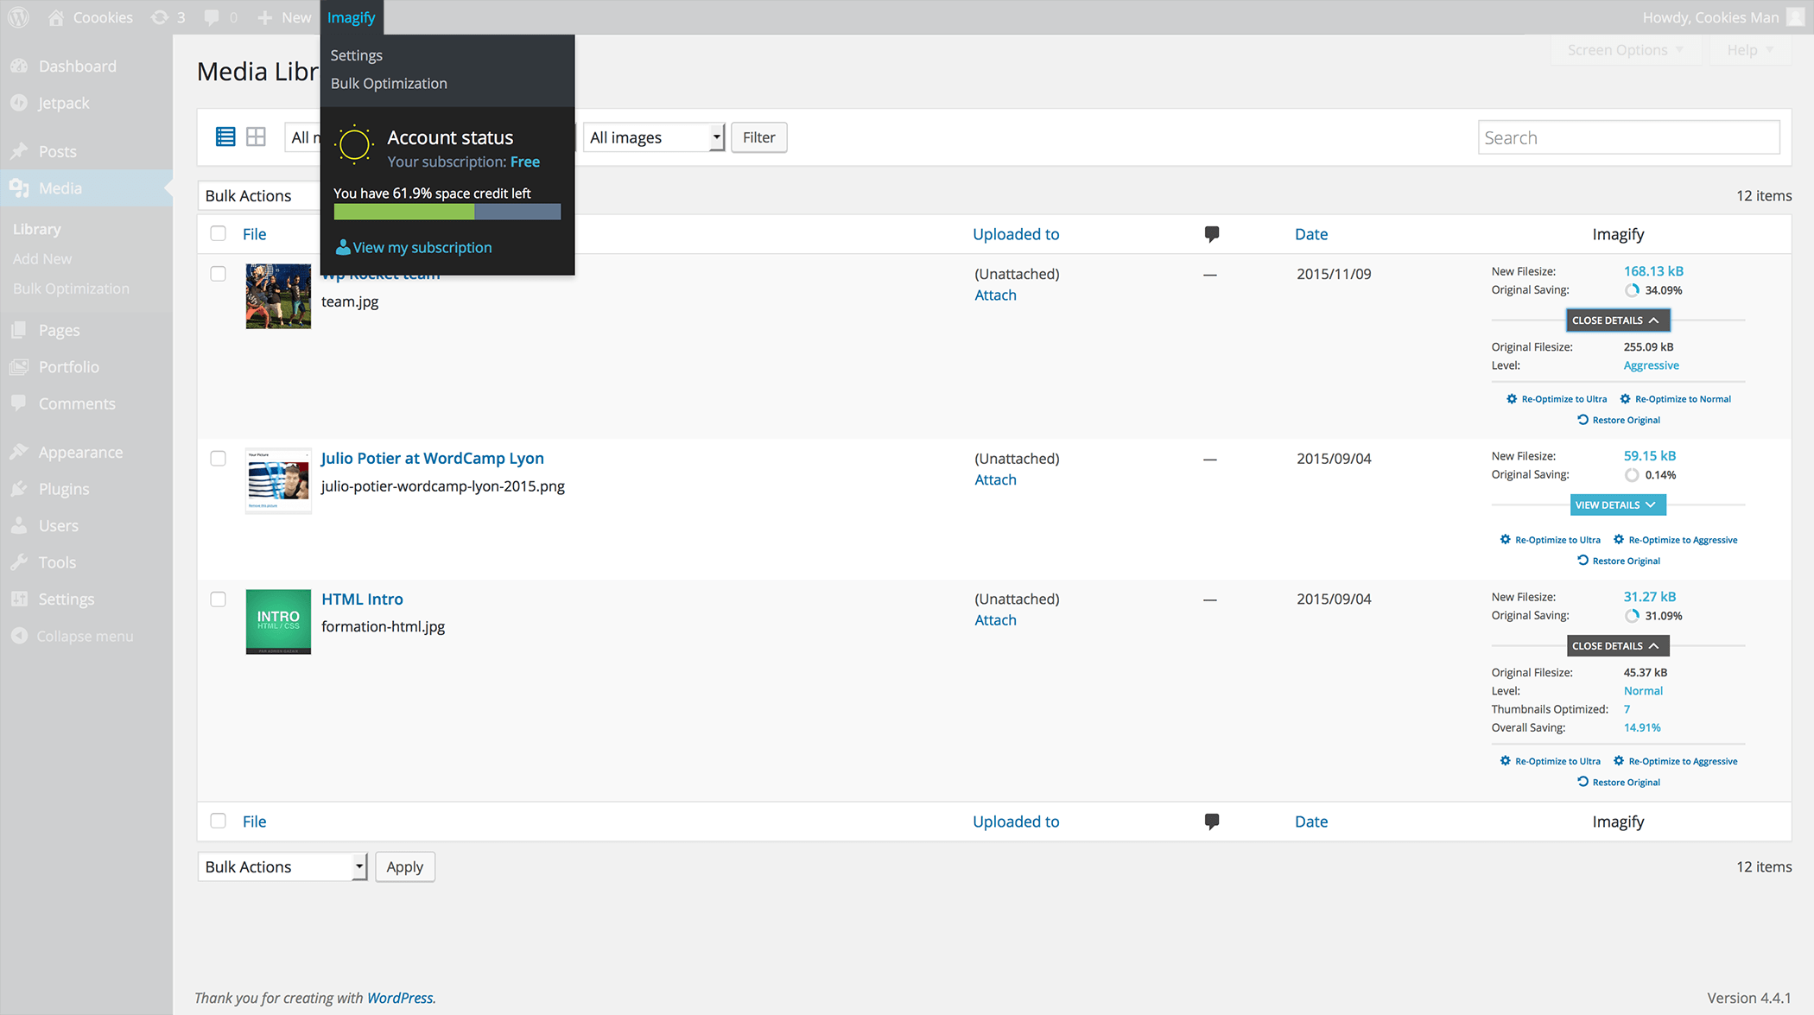Click the Filter button
The height and width of the screenshot is (1015, 1814).
pyautogui.click(x=758, y=137)
